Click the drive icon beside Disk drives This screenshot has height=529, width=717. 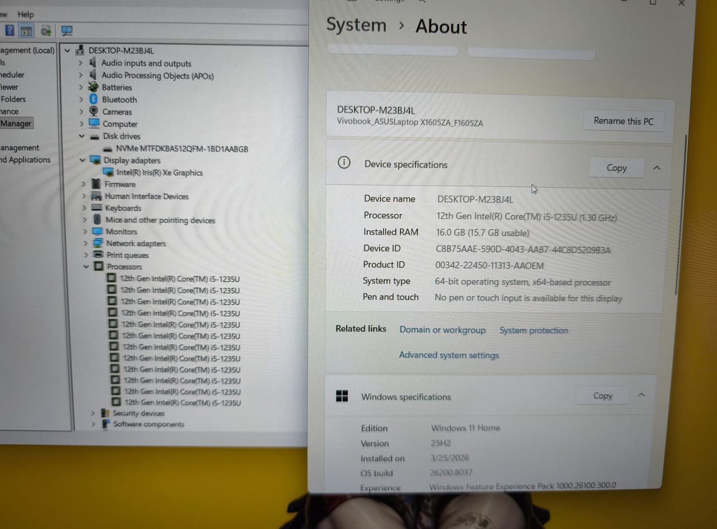[x=94, y=136]
